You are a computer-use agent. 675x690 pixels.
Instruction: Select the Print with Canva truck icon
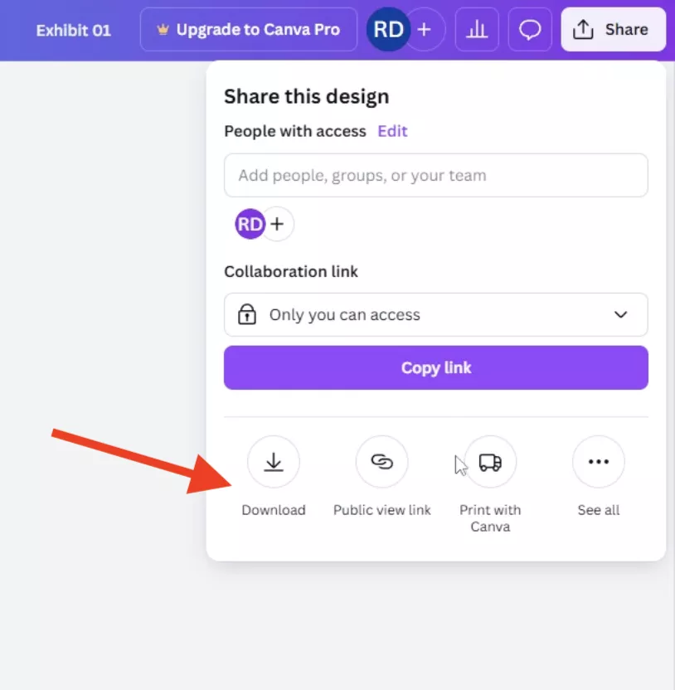coord(490,462)
